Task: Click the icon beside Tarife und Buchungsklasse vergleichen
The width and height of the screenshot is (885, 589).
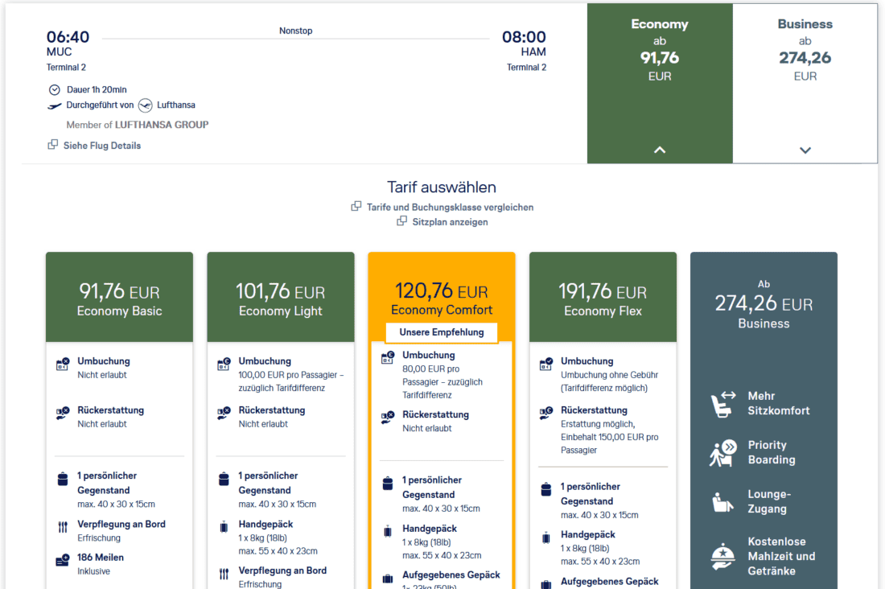Action: 356,206
